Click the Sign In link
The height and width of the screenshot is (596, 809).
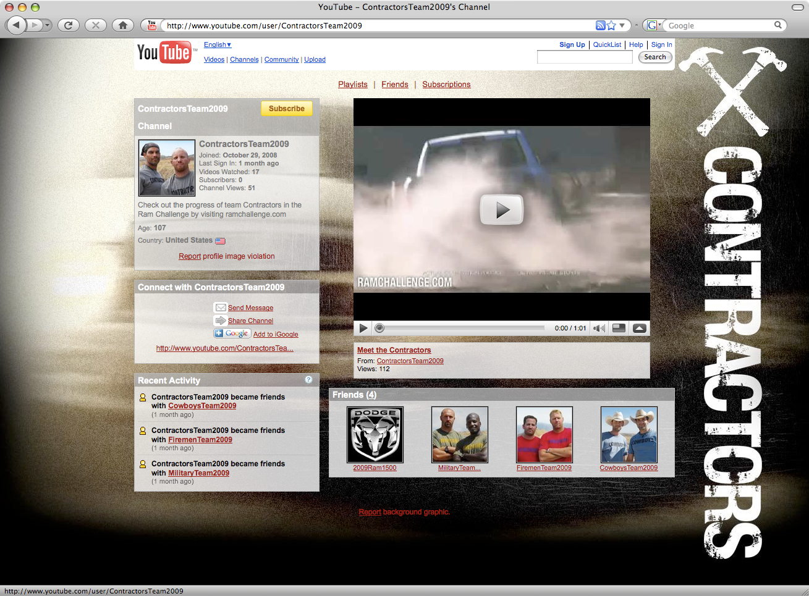661,44
